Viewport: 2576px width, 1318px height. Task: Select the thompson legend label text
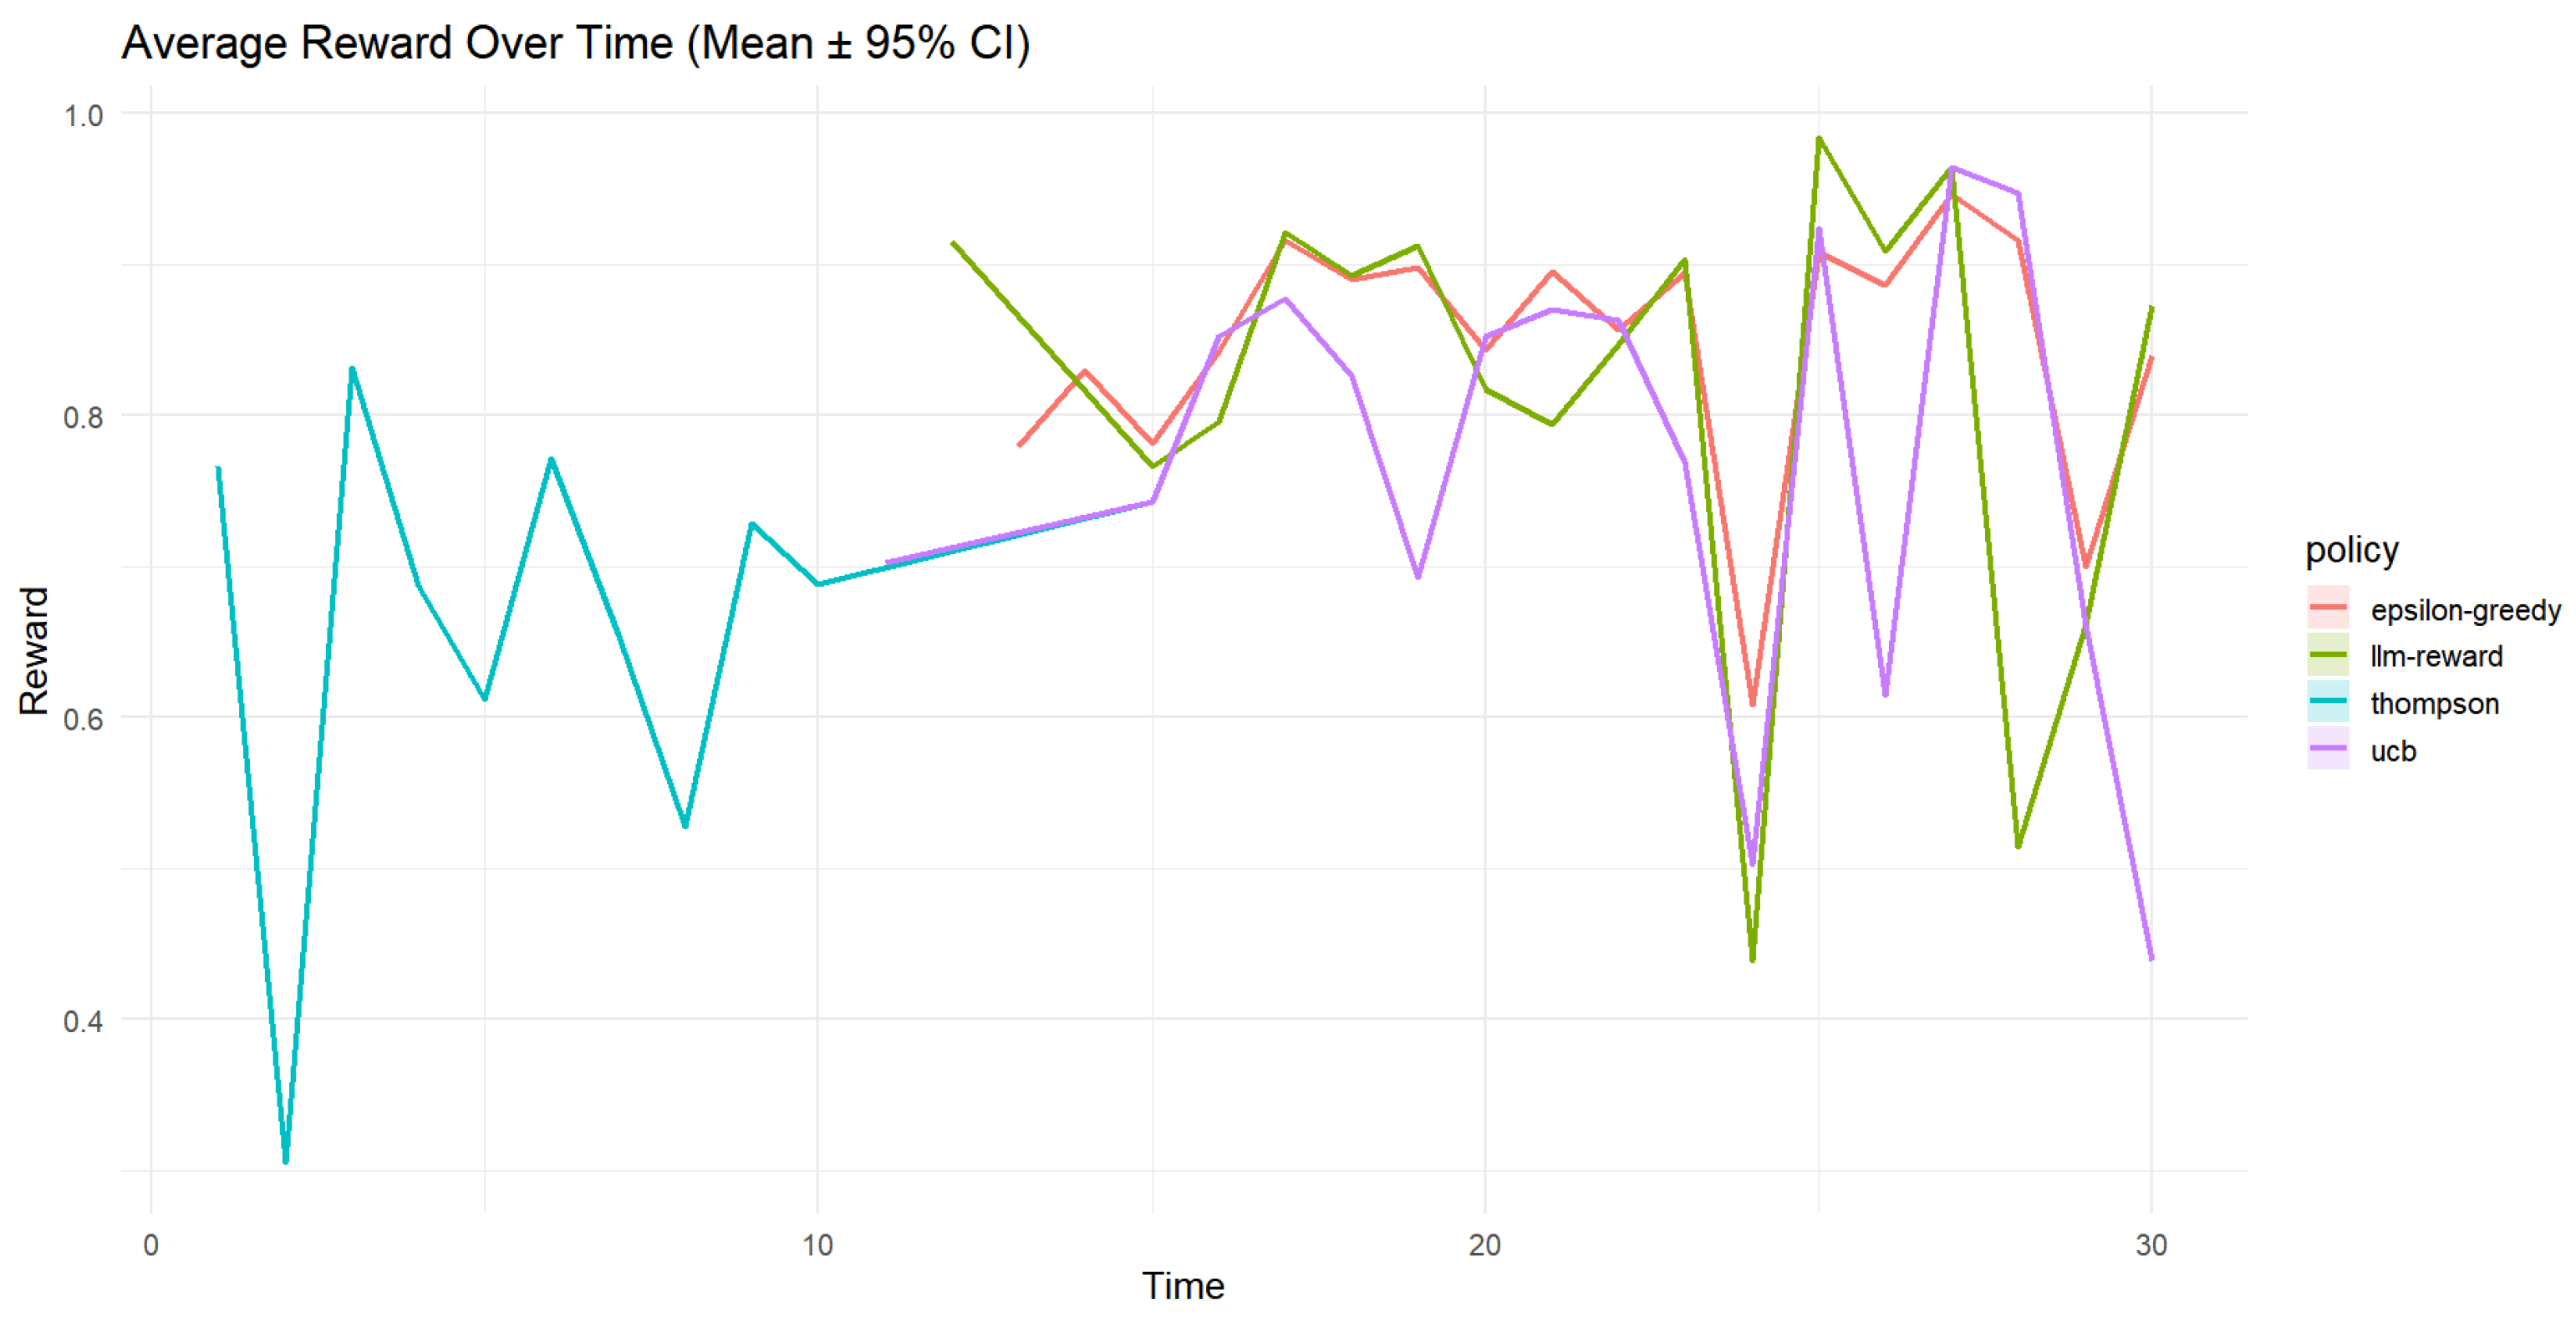2434,704
